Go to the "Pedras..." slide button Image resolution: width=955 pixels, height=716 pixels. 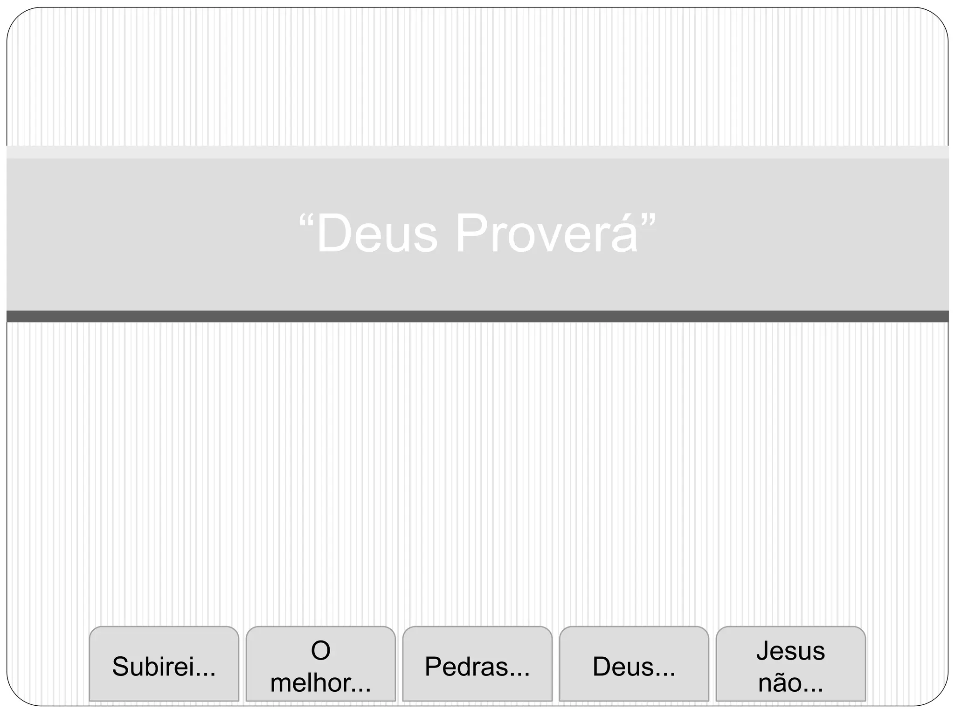(477, 664)
